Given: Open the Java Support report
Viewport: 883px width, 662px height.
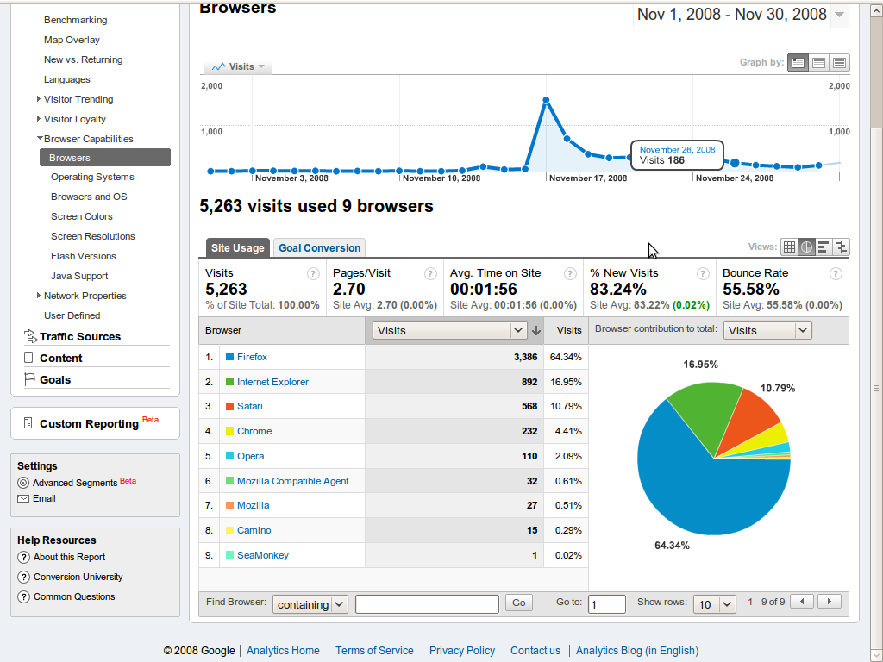Looking at the screenshot, I should [79, 276].
